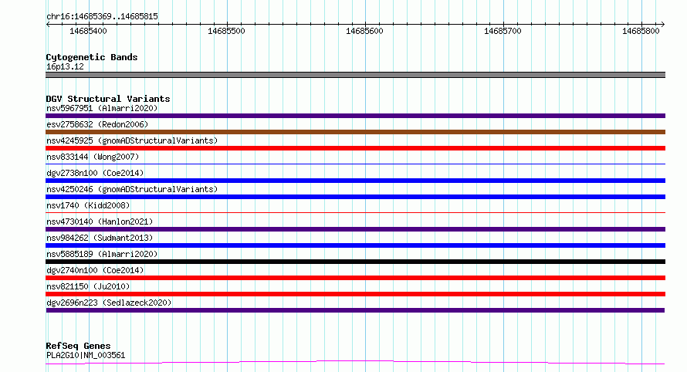Open the nsv833144 (Wong2007) variant label
This screenshot has height=372, width=687.
point(93,157)
